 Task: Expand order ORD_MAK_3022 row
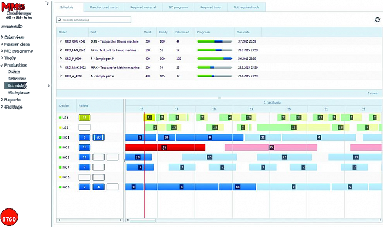[x=61, y=67]
